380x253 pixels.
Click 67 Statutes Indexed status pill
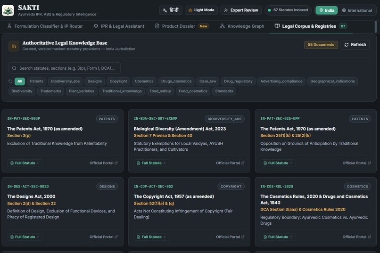pyautogui.click(x=288, y=10)
